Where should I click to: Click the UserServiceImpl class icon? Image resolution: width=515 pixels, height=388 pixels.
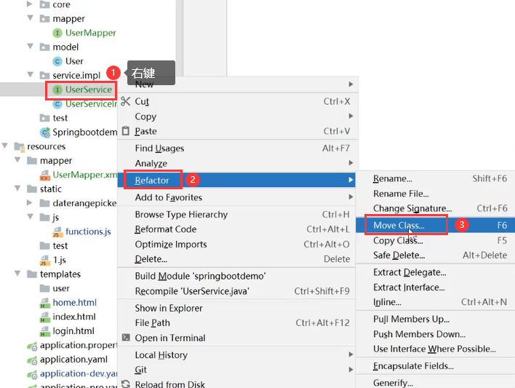(x=57, y=104)
